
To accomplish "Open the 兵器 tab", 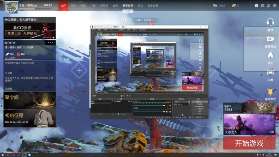I will [x=93, y=6].
